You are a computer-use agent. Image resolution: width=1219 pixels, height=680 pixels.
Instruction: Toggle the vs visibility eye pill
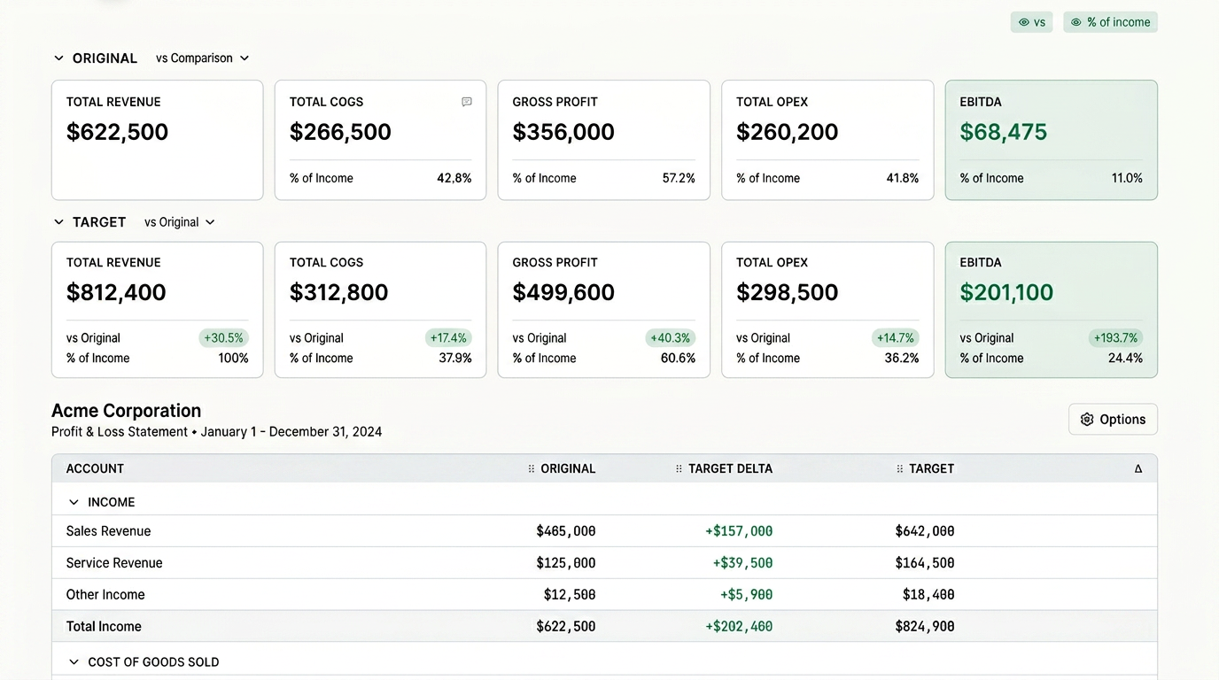pos(1031,22)
